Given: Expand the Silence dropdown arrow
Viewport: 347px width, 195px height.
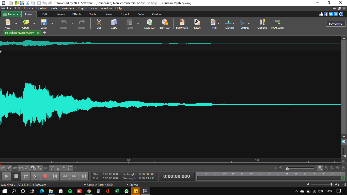Looking at the screenshot, I should pyautogui.click(x=233, y=24).
